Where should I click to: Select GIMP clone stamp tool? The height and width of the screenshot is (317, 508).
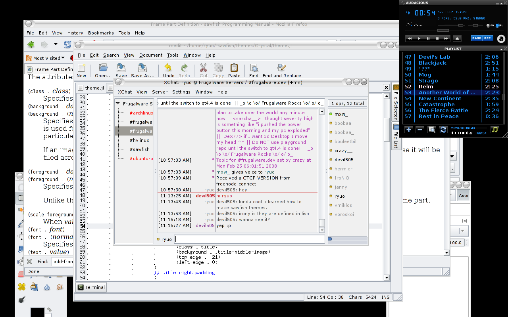coord(34,286)
